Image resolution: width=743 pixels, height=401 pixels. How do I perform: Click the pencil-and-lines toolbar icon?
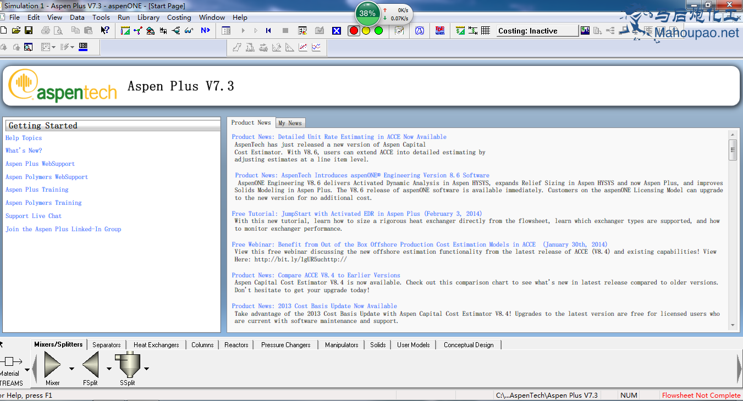(x=65, y=47)
